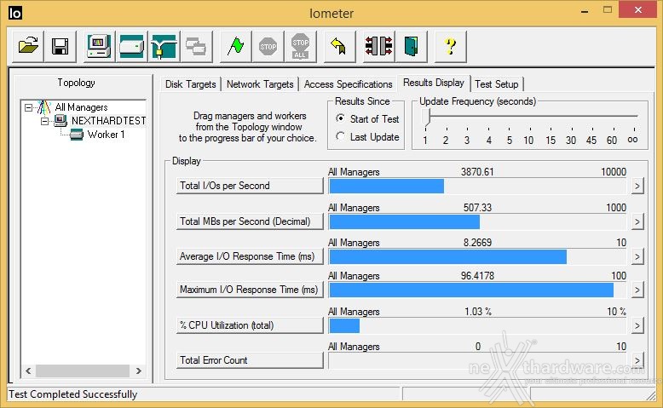Click the All Managers tree icon
The height and width of the screenshot is (408, 663).
pyautogui.click(x=43, y=107)
